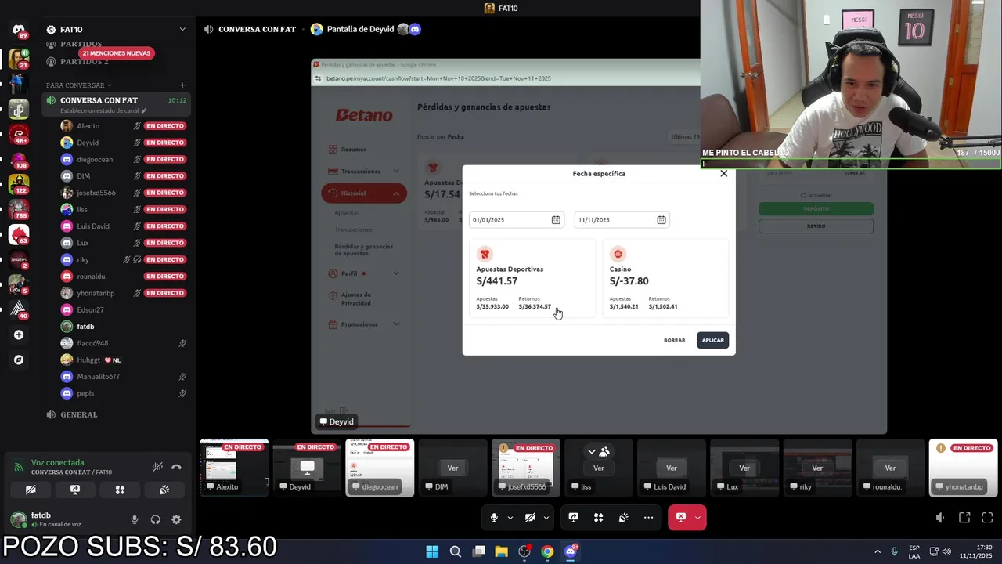Screen dimensions: 1002x564
Task: Open diegoocean stream thumbnail
Action: click(x=380, y=468)
